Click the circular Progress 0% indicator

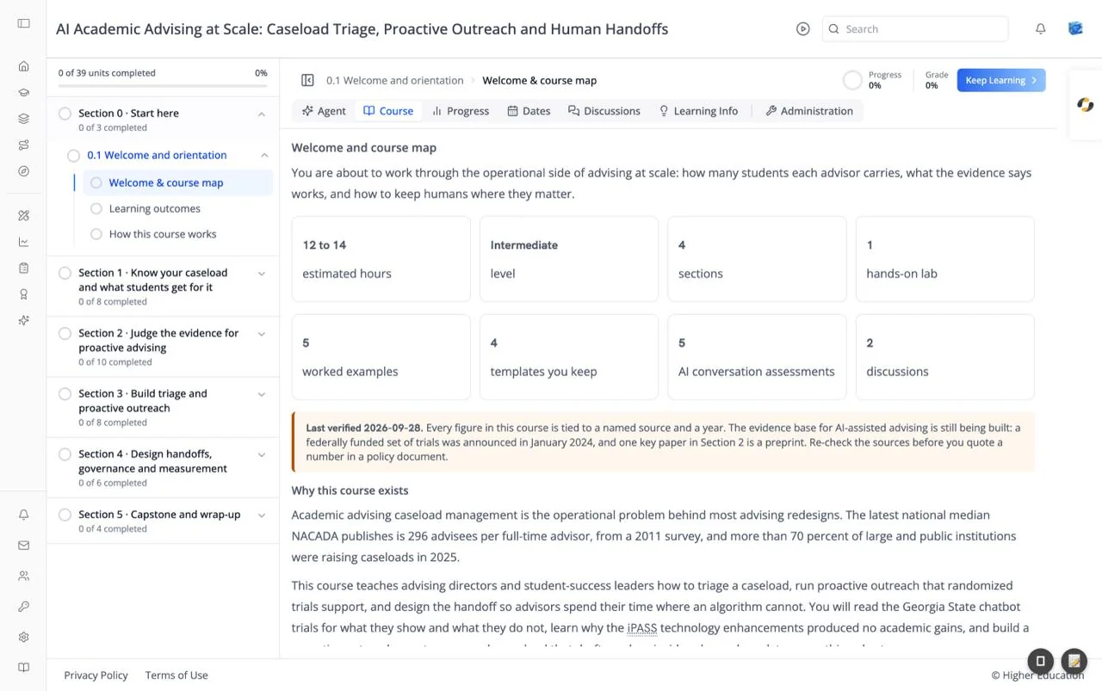coord(852,81)
